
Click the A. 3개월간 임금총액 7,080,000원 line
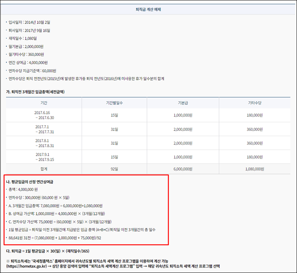pos(55,206)
